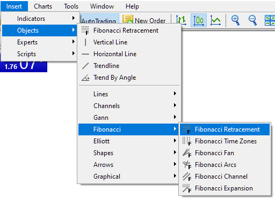Expand the Elliott submenu arrow

175,141
